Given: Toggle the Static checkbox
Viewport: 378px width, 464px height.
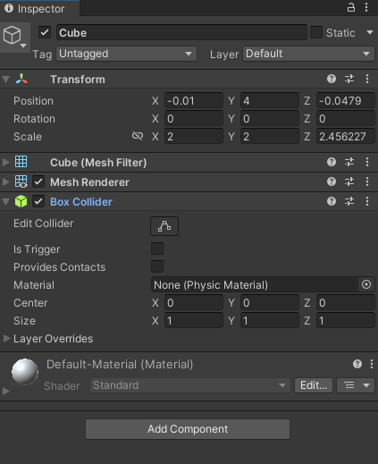Looking at the screenshot, I should (x=316, y=32).
